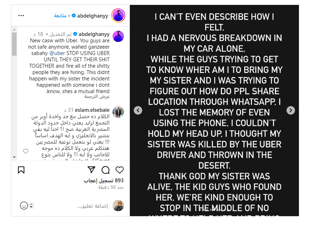View the 893 likes list
This screenshot has width=325, height=232.
104,181
